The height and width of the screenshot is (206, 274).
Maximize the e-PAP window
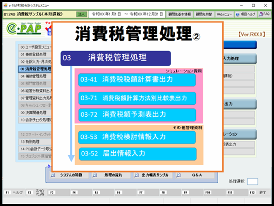click(x=253, y=6)
